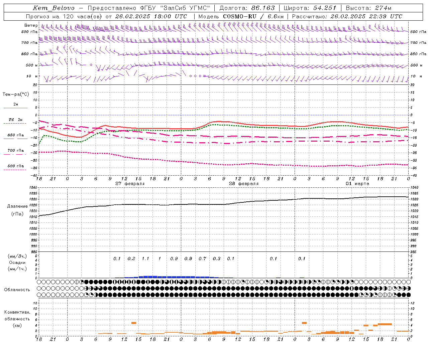Click the '20' tick on right temperature axis
This screenshot has width=428, height=342.
(413, 85)
